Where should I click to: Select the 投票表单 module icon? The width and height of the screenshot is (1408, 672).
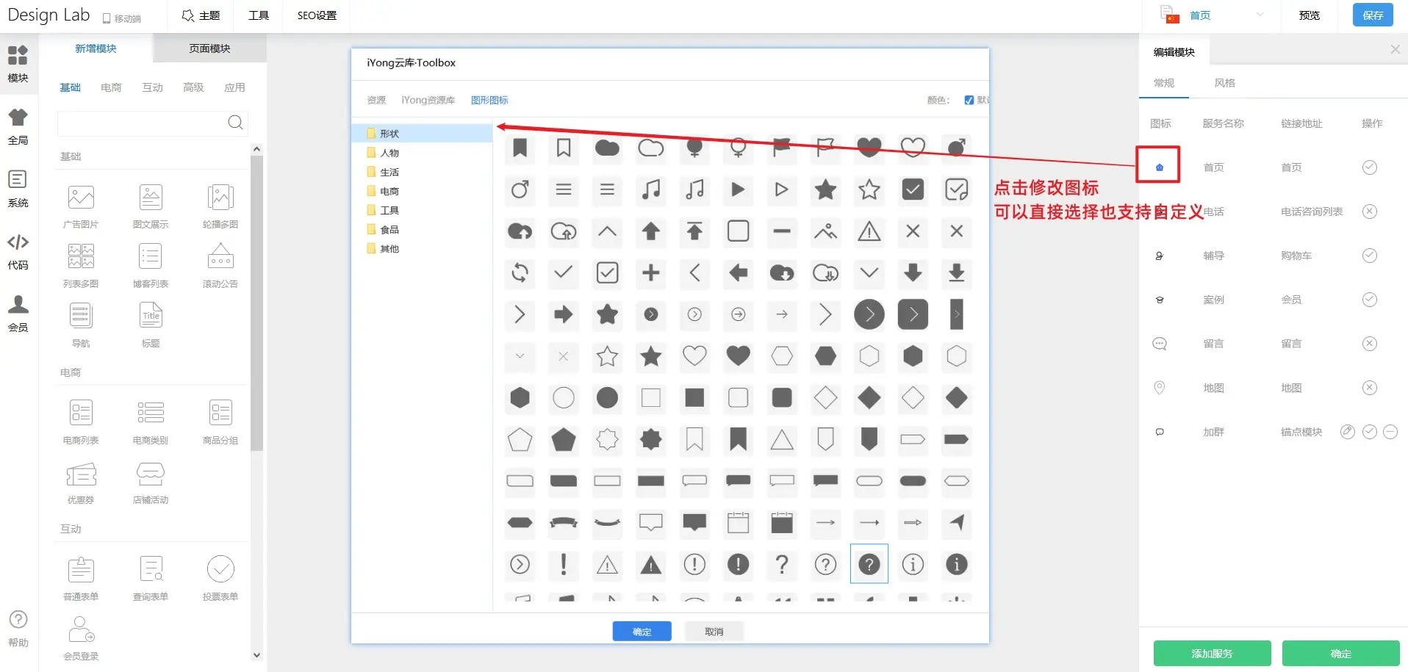click(x=220, y=570)
